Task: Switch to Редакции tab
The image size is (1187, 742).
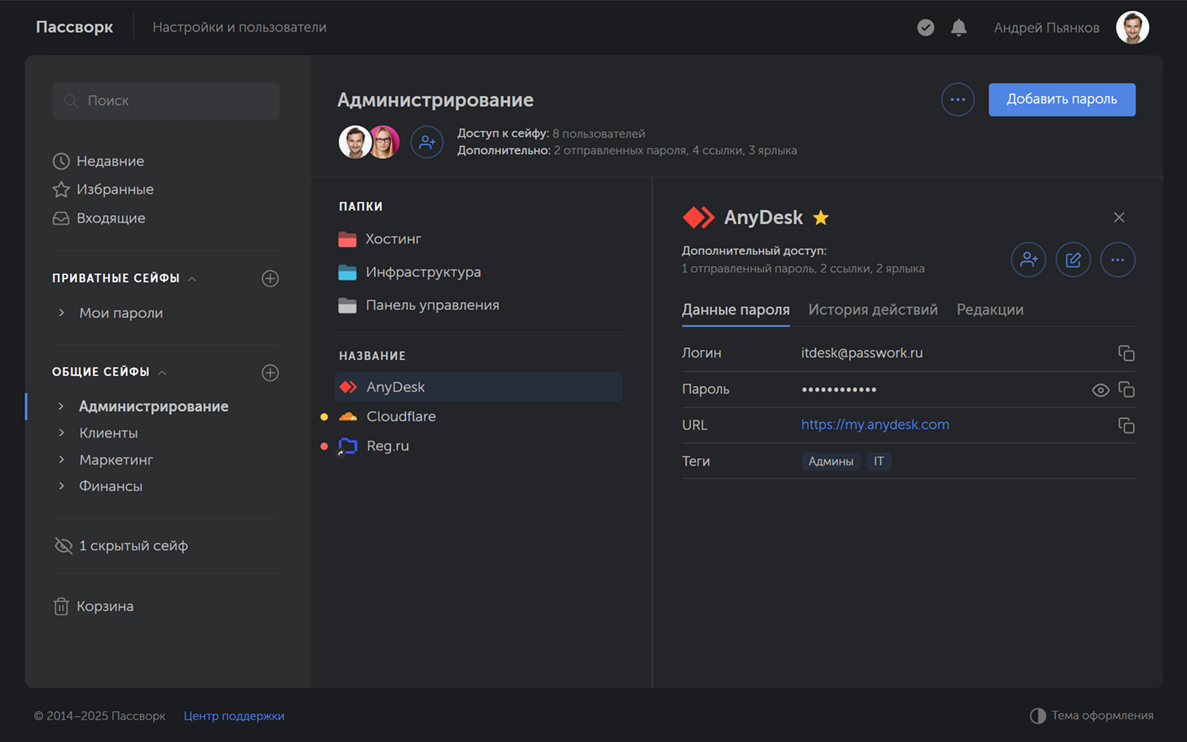Action: (990, 310)
